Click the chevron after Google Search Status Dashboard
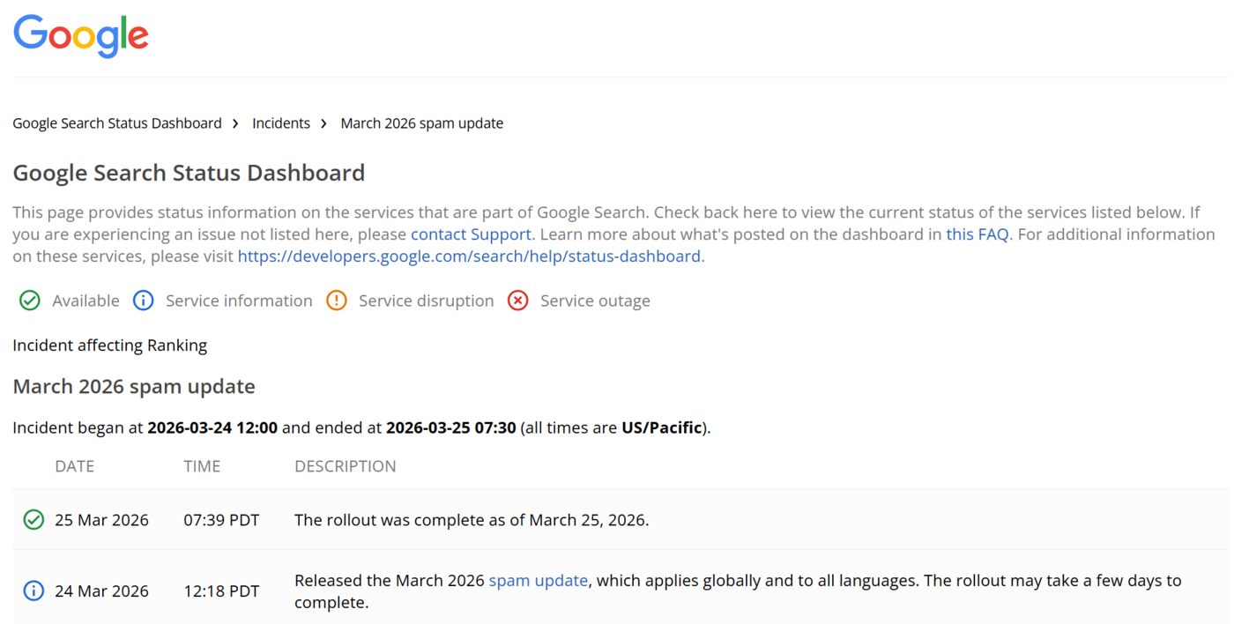 234,123
